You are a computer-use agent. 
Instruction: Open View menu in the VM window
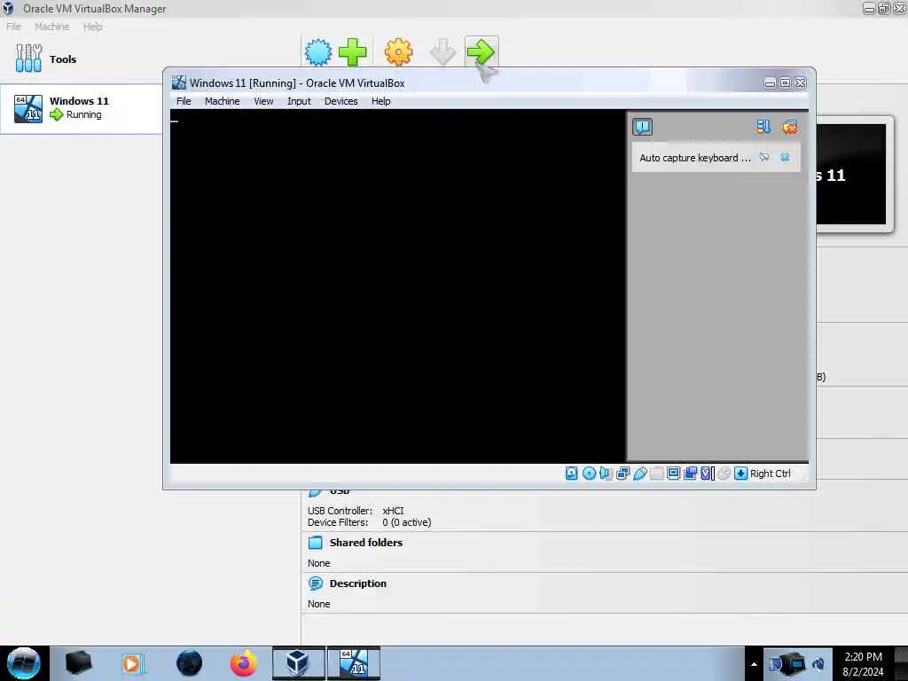(263, 101)
